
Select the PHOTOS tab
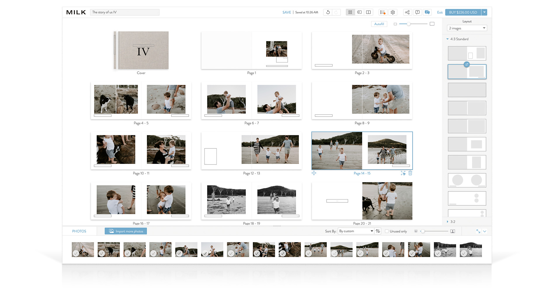click(79, 231)
